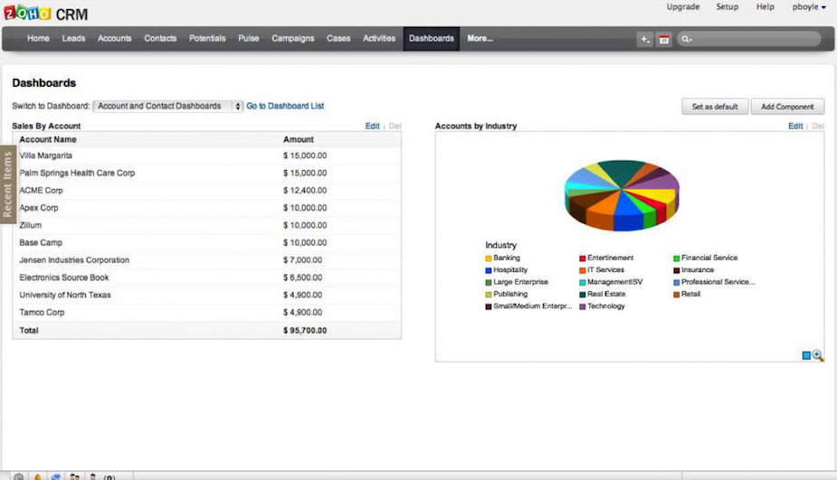
Task: Open the calendar icon in navbar
Action: click(663, 40)
